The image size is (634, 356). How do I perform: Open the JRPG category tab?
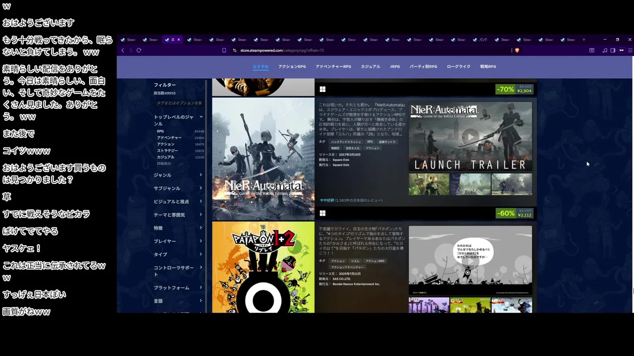click(x=395, y=66)
